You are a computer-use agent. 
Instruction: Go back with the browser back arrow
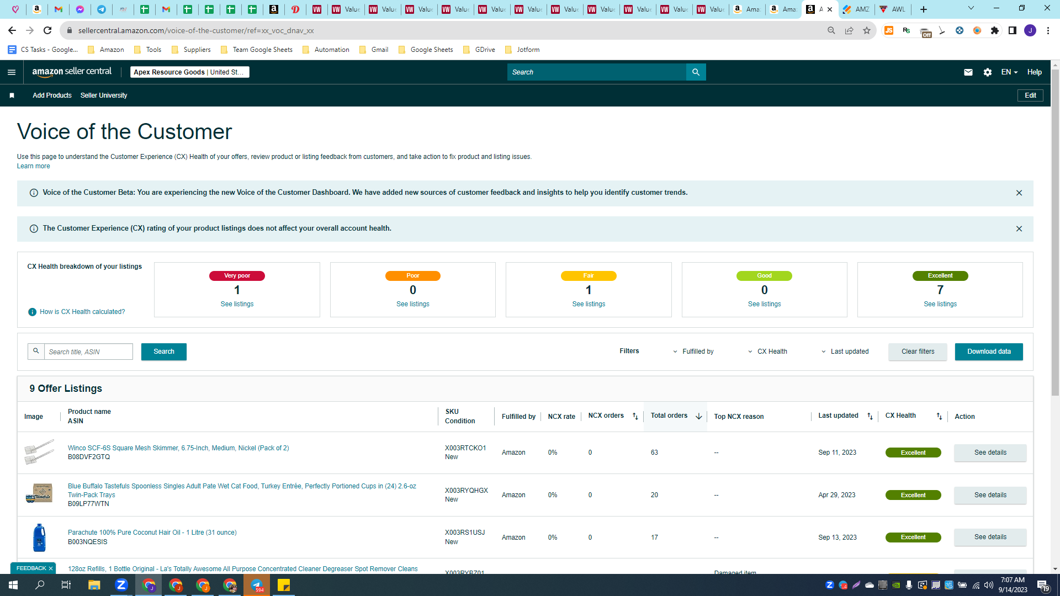(x=12, y=30)
